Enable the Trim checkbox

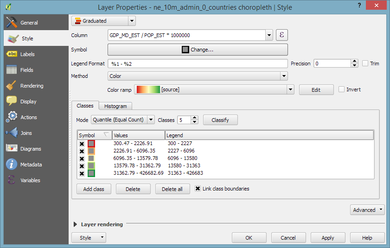point(365,64)
